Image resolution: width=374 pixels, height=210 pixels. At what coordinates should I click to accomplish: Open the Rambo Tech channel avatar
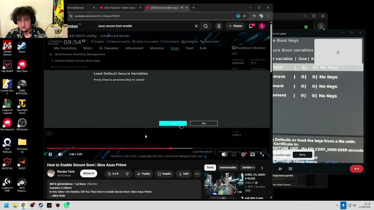click(x=51, y=173)
